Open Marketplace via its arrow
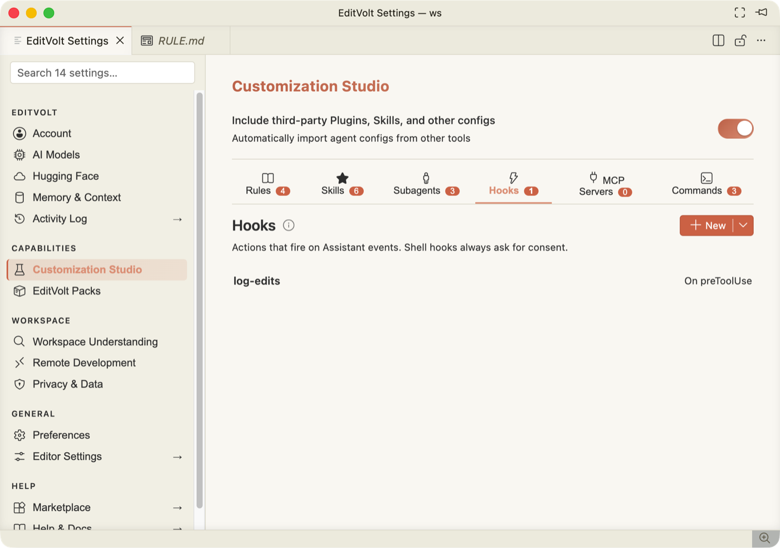780x548 pixels. tap(178, 508)
